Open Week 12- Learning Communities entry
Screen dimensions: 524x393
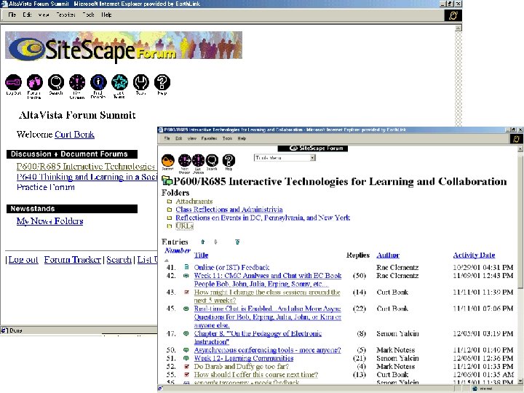click(x=244, y=358)
